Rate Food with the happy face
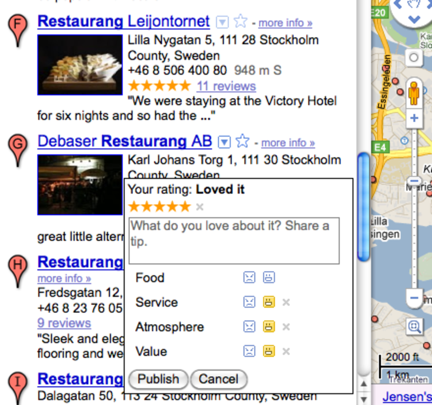Screen dimensions: 432x405 tap(269, 277)
